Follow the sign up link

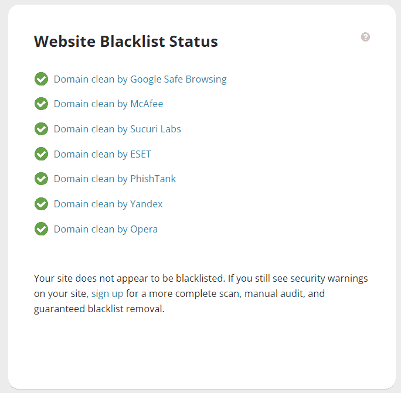point(107,294)
